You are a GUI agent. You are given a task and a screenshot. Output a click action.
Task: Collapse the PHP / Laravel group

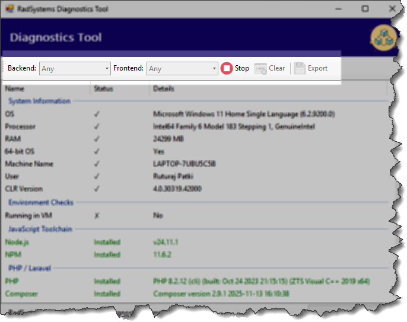pyautogui.click(x=30, y=268)
